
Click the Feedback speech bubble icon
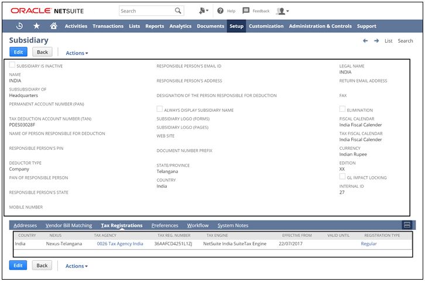tap(246, 11)
